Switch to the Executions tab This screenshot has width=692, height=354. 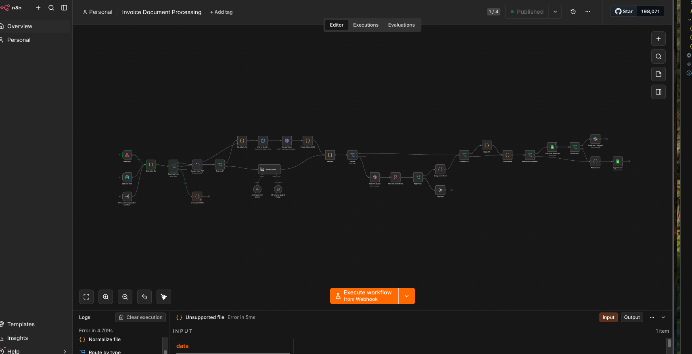pos(366,25)
